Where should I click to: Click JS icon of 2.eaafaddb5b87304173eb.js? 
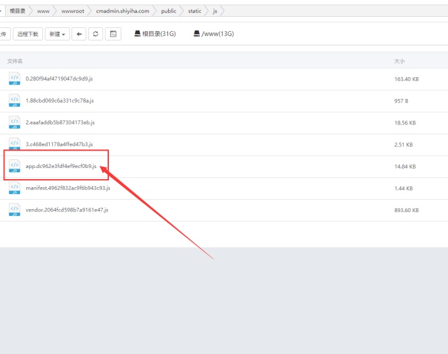14,123
